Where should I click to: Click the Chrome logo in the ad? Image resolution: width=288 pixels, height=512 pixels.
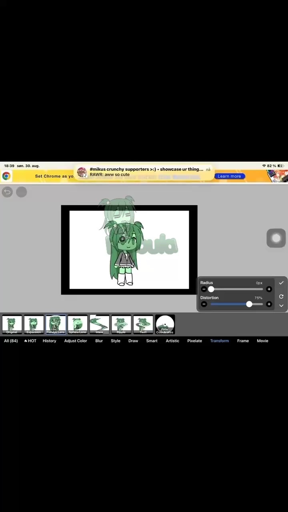[6, 176]
